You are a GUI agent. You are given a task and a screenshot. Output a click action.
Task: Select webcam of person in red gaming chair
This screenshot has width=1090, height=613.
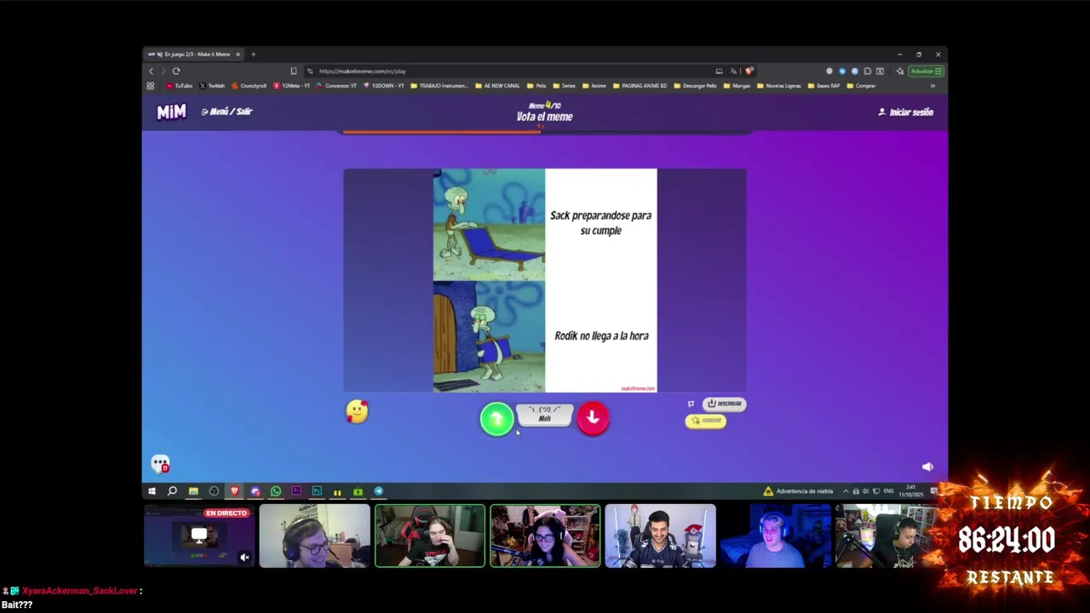(430, 536)
